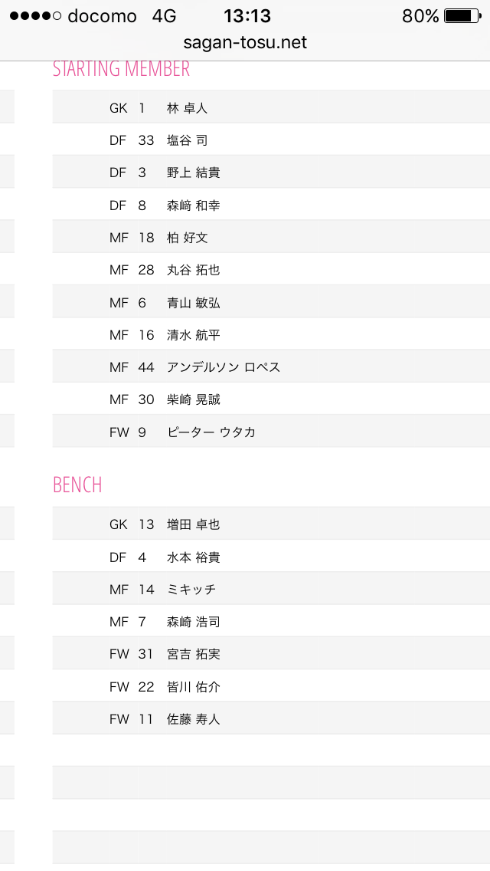Tap the 80% battery percentage text
Screen dimensions: 490x871
(420, 16)
